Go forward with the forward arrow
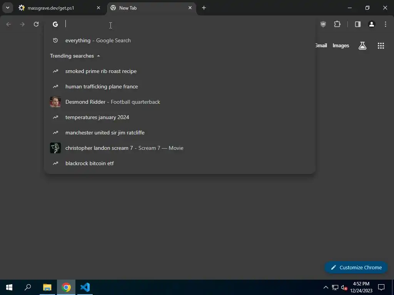This screenshot has height=295, width=394. click(22, 24)
